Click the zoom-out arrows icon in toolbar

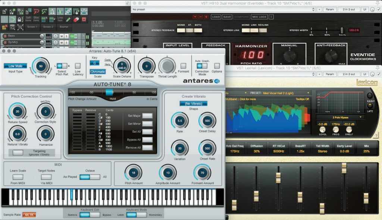point(21,27)
